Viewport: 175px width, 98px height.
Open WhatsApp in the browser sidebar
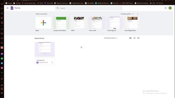click(2, 59)
